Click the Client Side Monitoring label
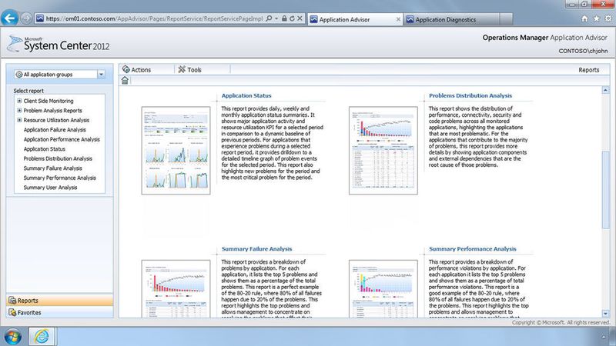The image size is (616, 346). pyautogui.click(x=49, y=101)
